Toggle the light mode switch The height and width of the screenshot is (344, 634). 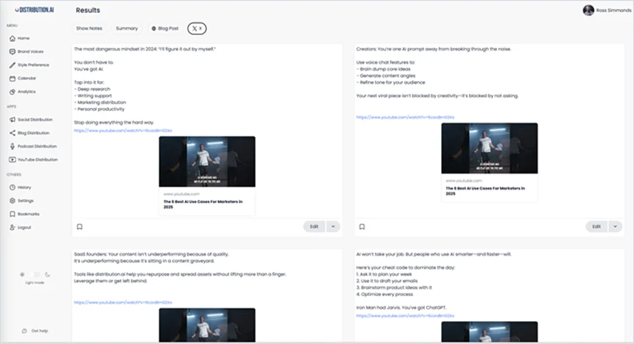pos(35,275)
